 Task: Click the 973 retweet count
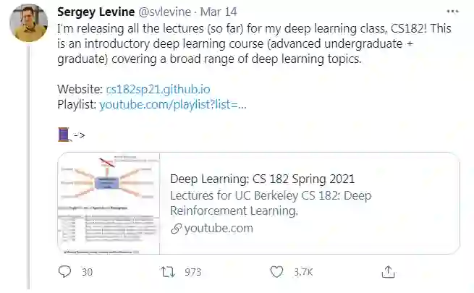point(192,272)
